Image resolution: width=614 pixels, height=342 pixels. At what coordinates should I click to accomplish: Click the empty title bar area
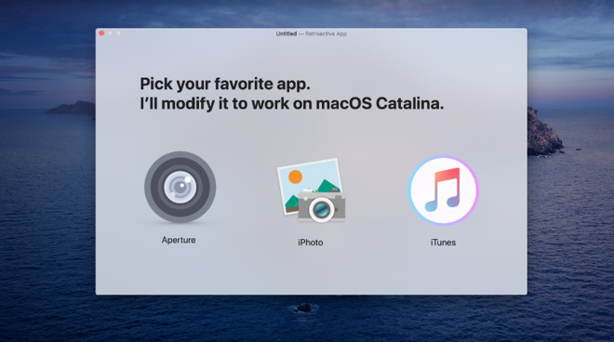pyautogui.click(x=431, y=33)
